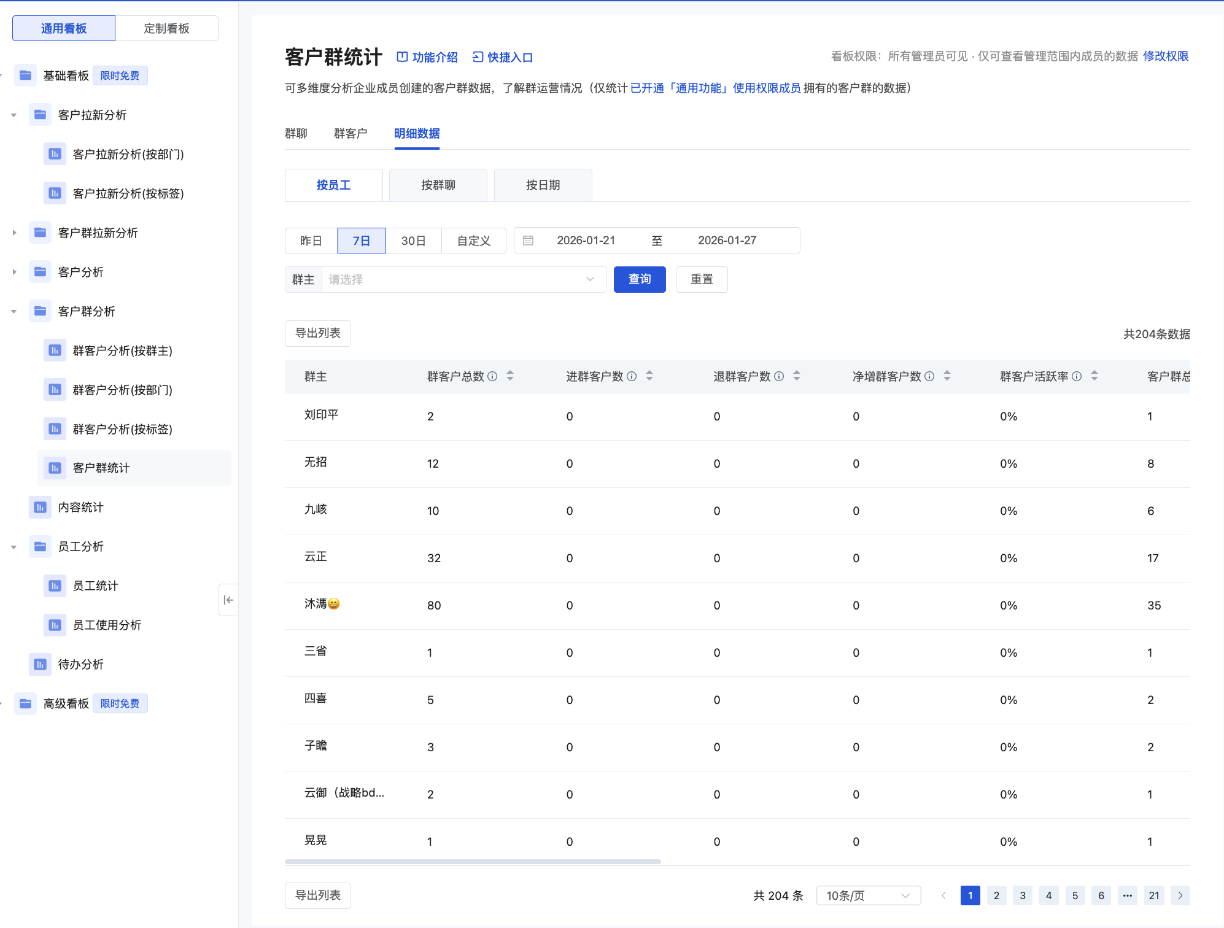Click info icon beside 群客户总数 header

click(492, 376)
